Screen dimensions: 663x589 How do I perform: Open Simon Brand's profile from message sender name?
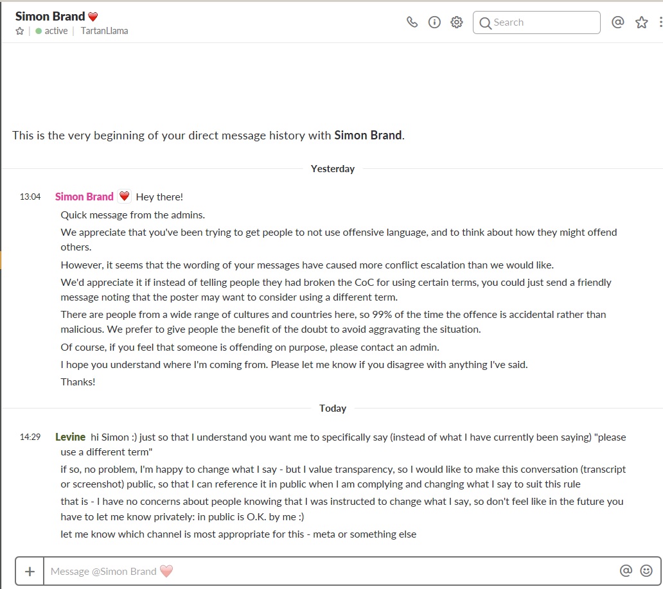[x=84, y=197]
